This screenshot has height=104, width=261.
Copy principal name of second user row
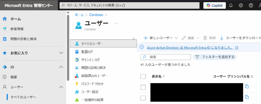(x=247, y=97)
